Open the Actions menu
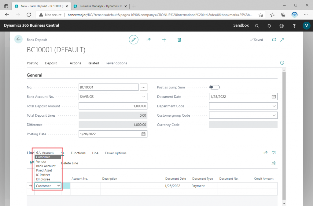 point(75,63)
